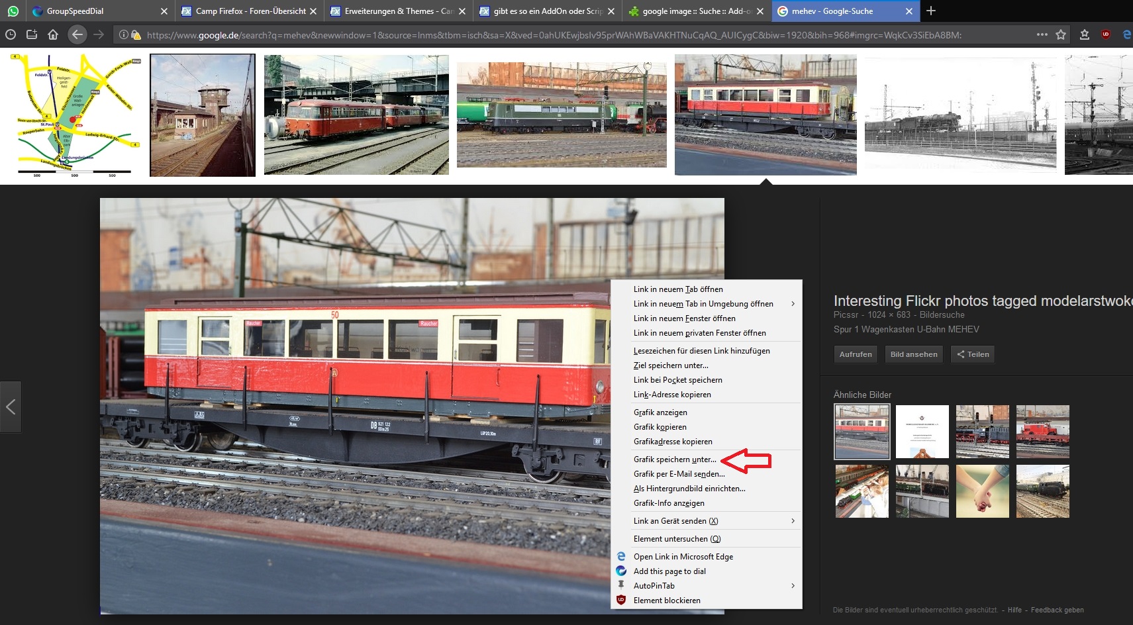Choose 'Link bei Pocket speichern'
Screen dimensions: 1133x625
click(x=707, y=380)
